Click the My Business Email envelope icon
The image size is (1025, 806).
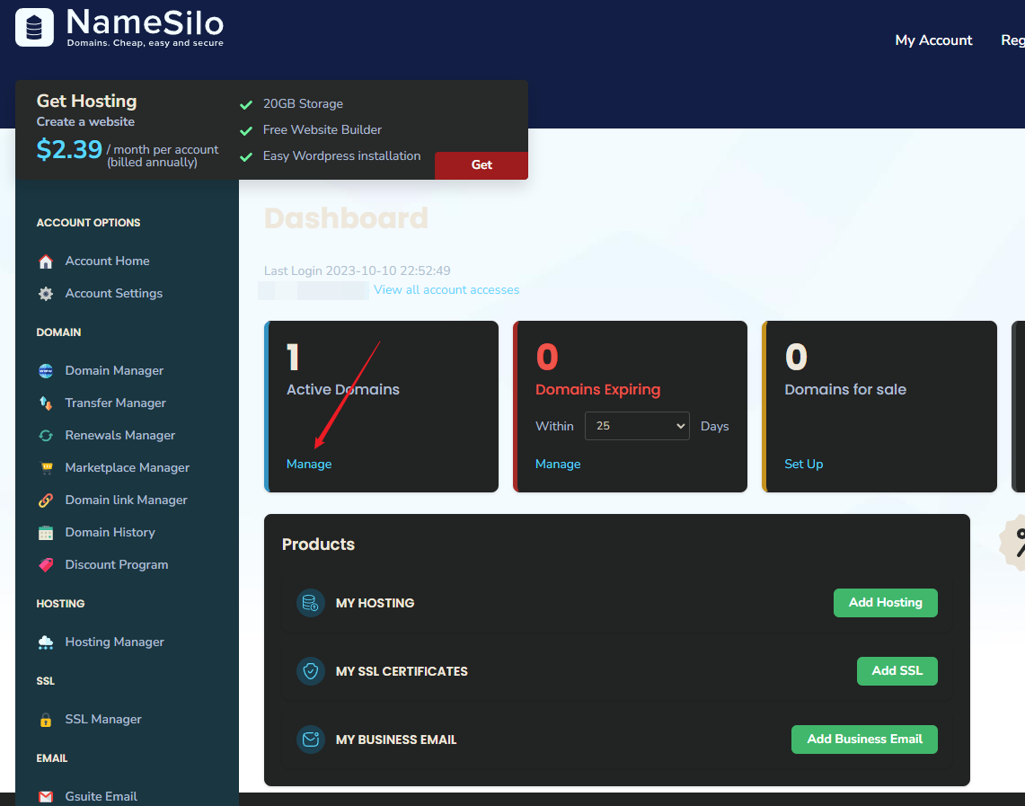point(311,740)
